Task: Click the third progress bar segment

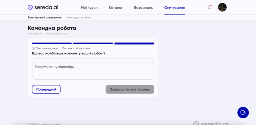Action: point(134,43)
